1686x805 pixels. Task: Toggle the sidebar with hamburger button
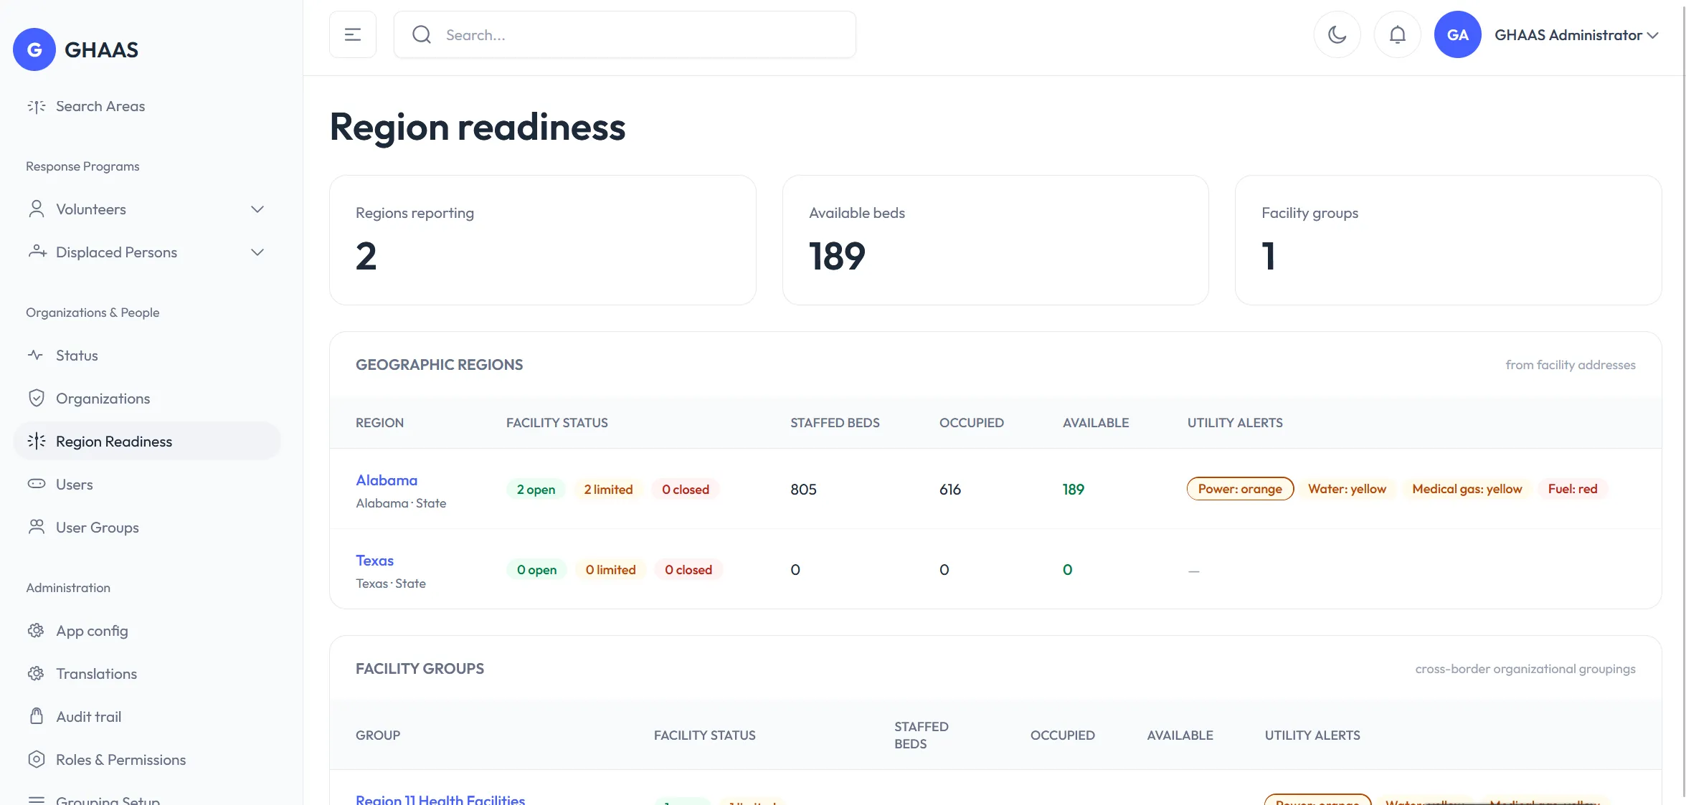[x=353, y=34]
